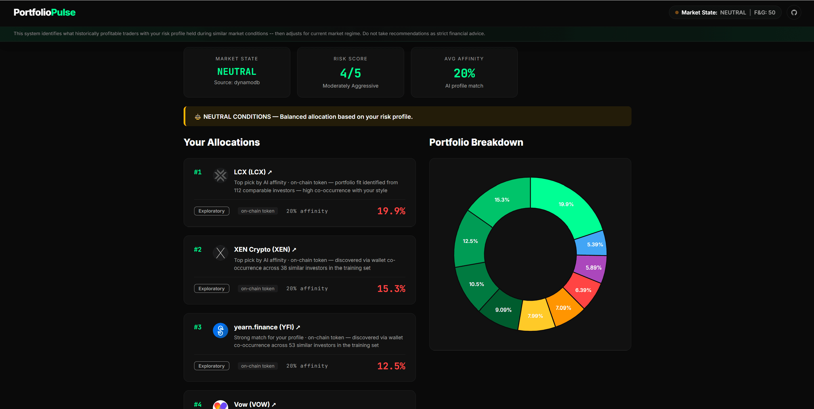Open the yearn.finance (YFI) link
This screenshot has height=409, width=814.
point(264,327)
